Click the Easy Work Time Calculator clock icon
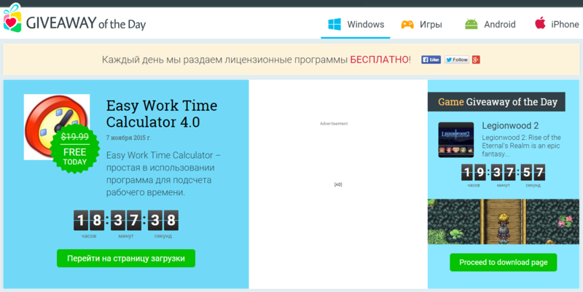This screenshot has width=583, height=292. (57, 127)
